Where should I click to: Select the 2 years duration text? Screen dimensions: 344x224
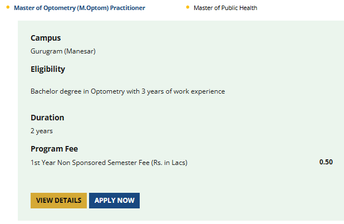(x=42, y=131)
